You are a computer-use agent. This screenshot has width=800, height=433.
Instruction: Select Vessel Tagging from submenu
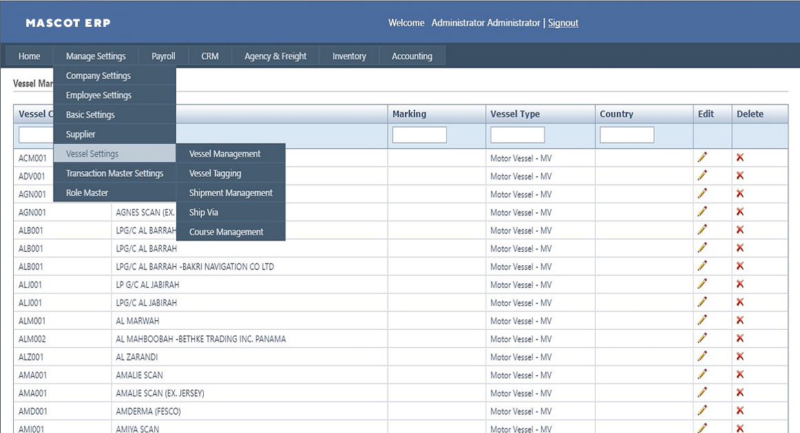click(x=215, y=174)
